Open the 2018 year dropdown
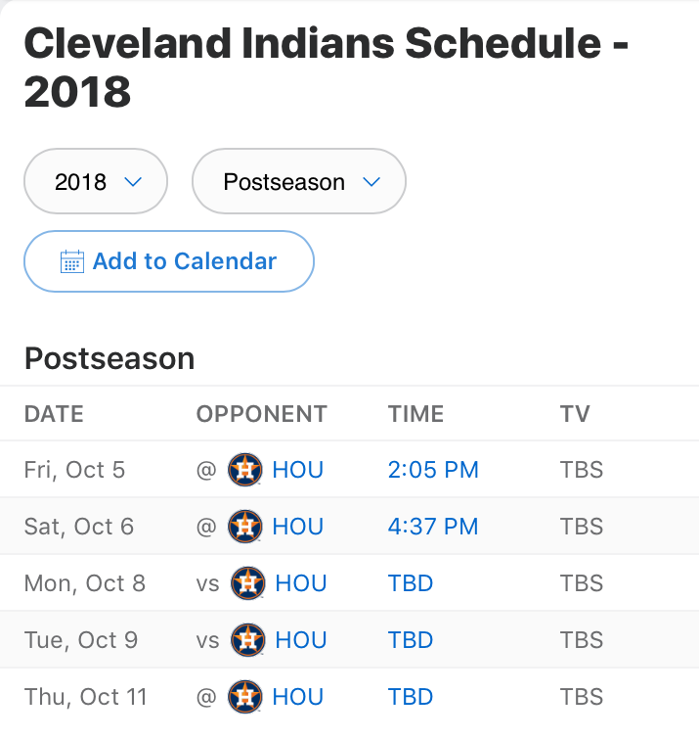 (x=96, y=181)
